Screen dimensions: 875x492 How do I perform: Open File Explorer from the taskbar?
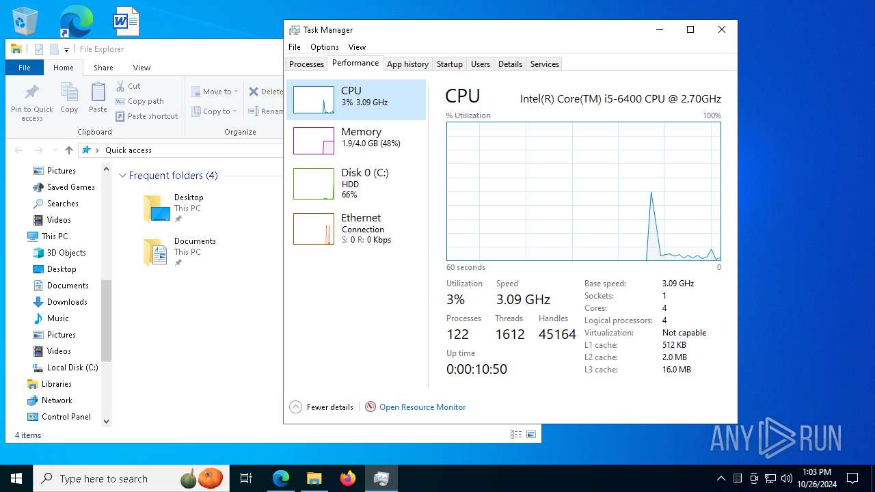tap(314, 478)
